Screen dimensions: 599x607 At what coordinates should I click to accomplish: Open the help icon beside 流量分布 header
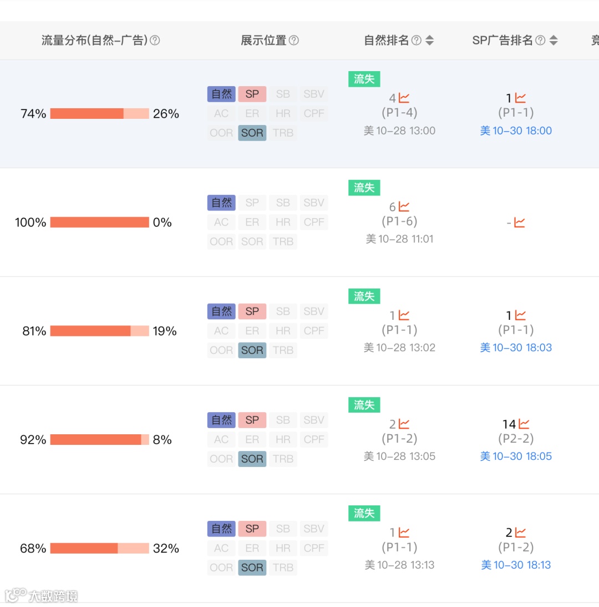click(156, 39)
